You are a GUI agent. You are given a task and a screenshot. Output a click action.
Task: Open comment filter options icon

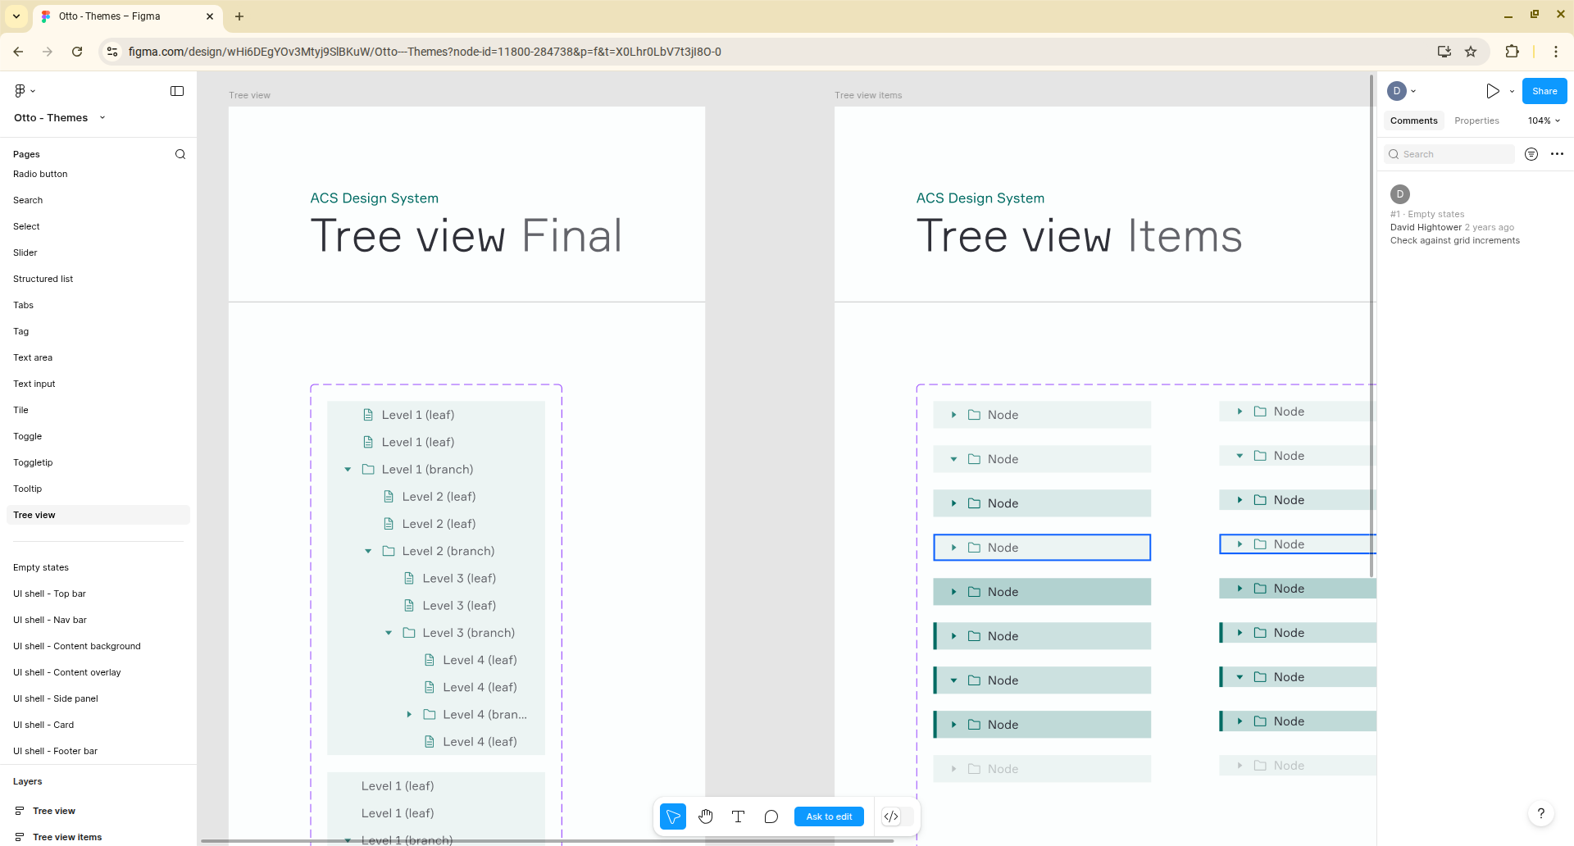coord(1531,154)
